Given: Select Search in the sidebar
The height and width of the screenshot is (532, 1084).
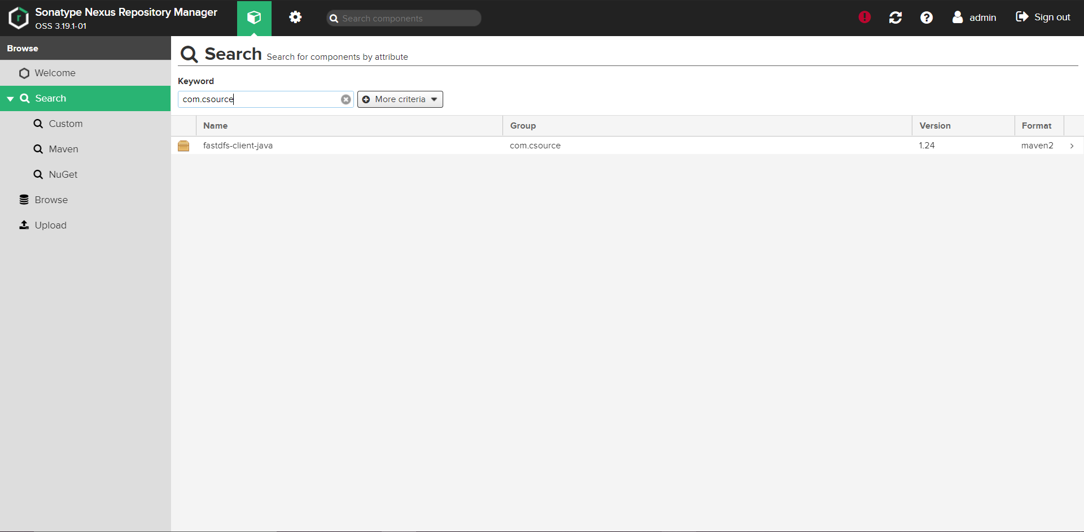Looking at the screenshot, I should point(85,99).
